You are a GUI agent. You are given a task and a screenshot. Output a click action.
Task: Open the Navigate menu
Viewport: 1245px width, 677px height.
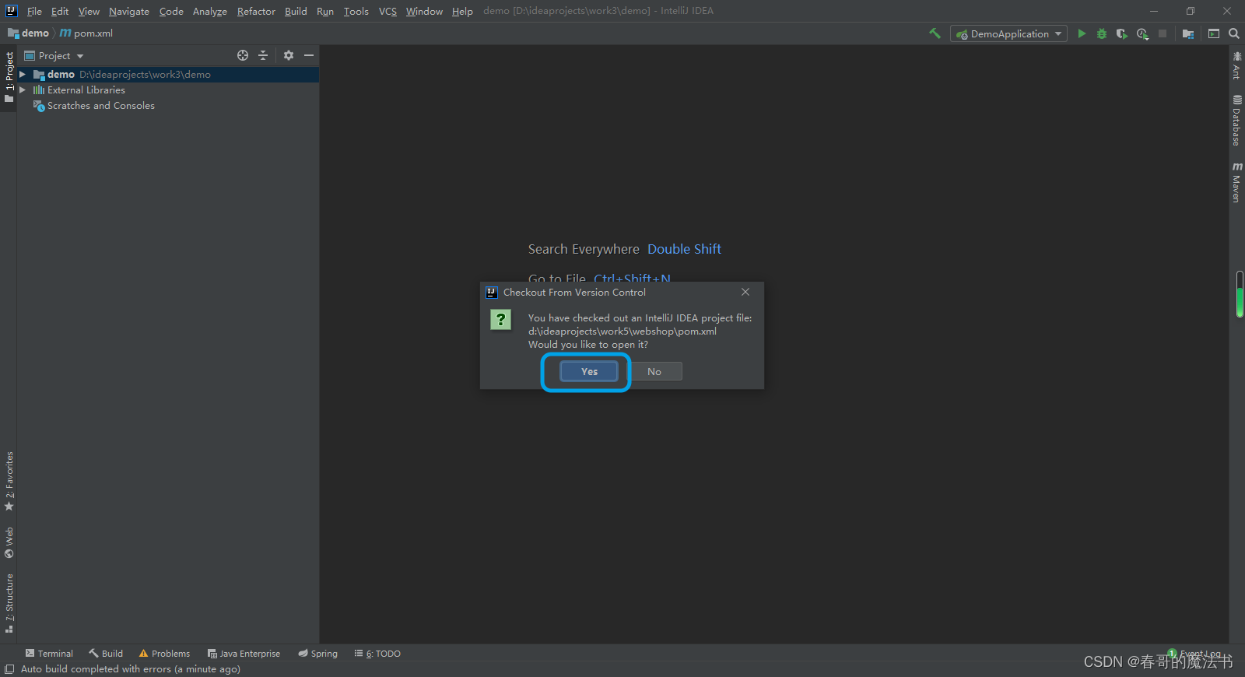tap(129, 11)
